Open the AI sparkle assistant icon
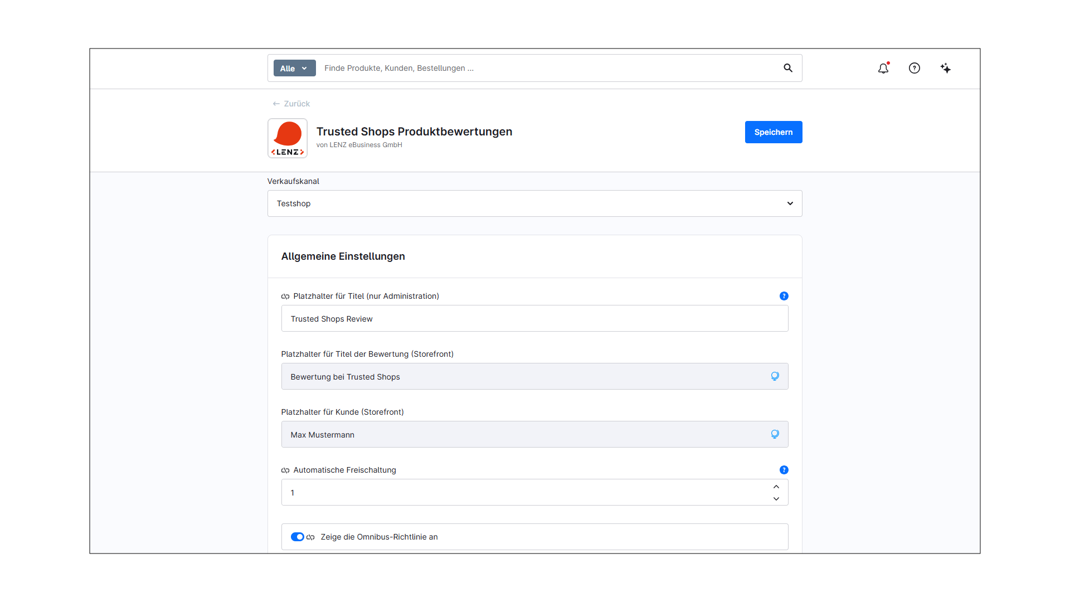 pos(946,68)
